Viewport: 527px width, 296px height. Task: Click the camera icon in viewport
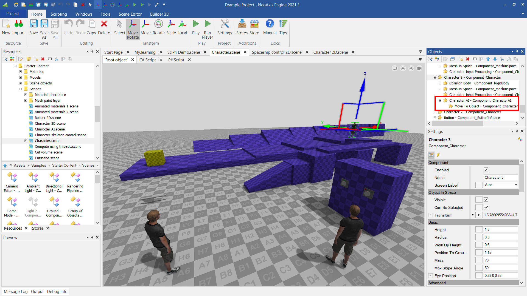click(x=419, y=68)
